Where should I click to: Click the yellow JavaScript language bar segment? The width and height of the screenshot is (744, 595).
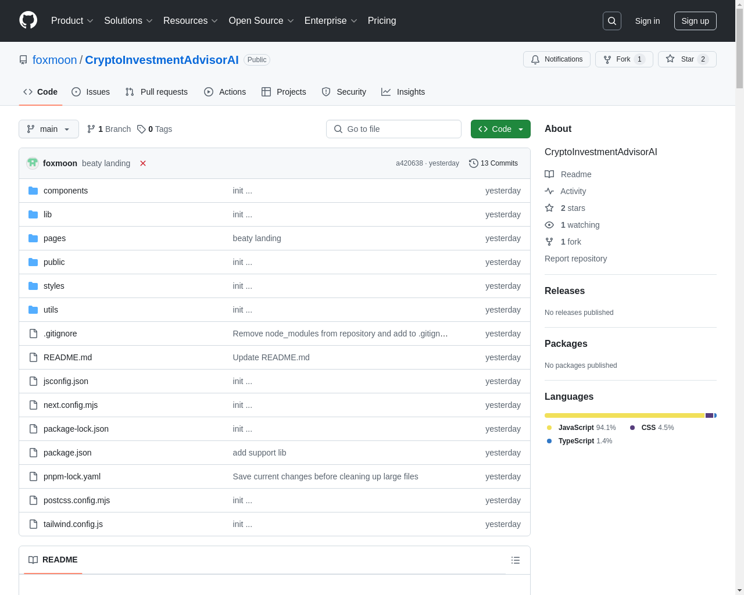(x=624, y=415)
